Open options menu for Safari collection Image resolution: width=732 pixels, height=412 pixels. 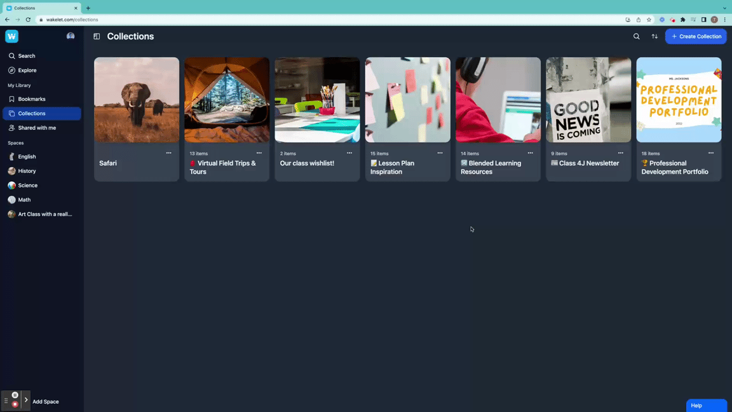tap(168, 153)
